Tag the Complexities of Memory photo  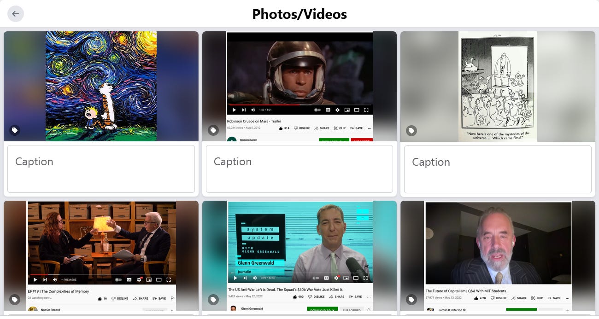tap(15, 300)
